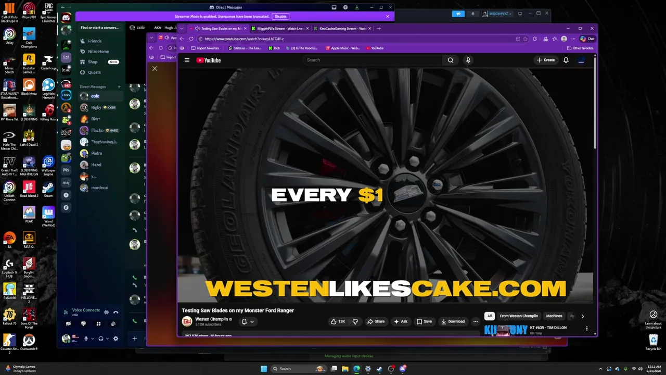
Task: Open YouTube notifications bell
Action: click(566, 60)
